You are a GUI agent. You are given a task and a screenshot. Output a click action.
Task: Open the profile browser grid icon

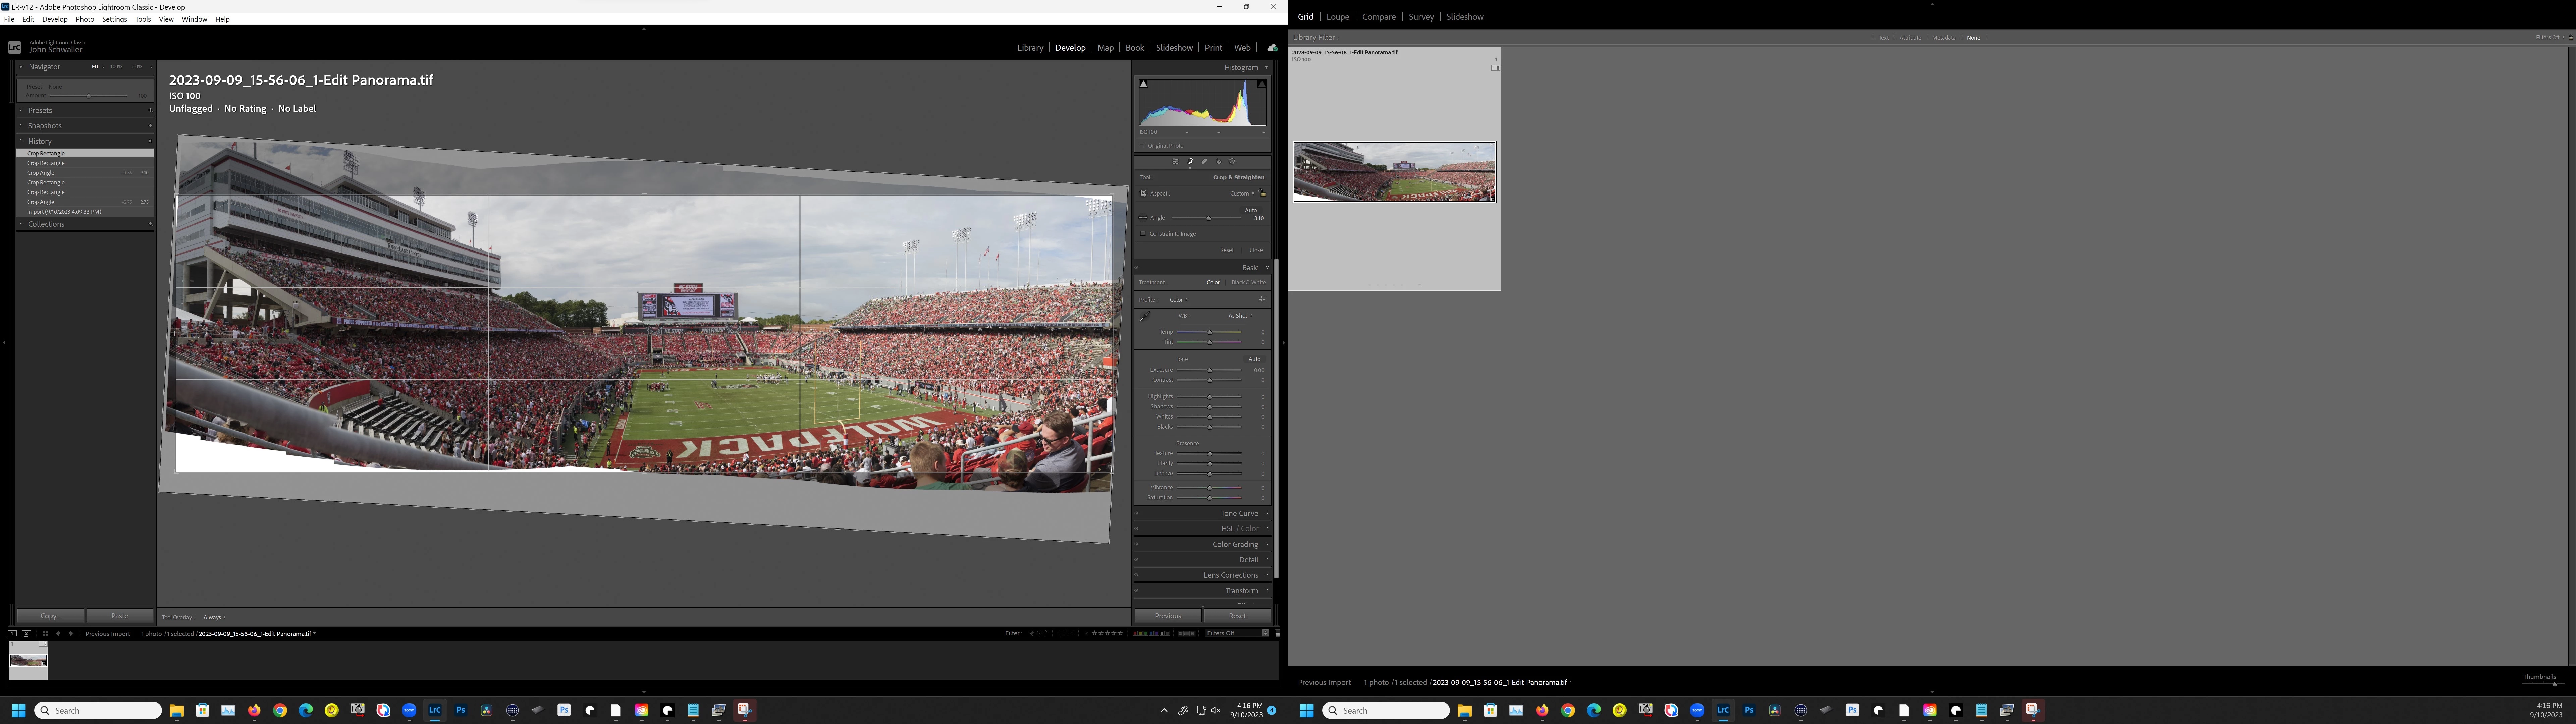[x=1262, y=299]
